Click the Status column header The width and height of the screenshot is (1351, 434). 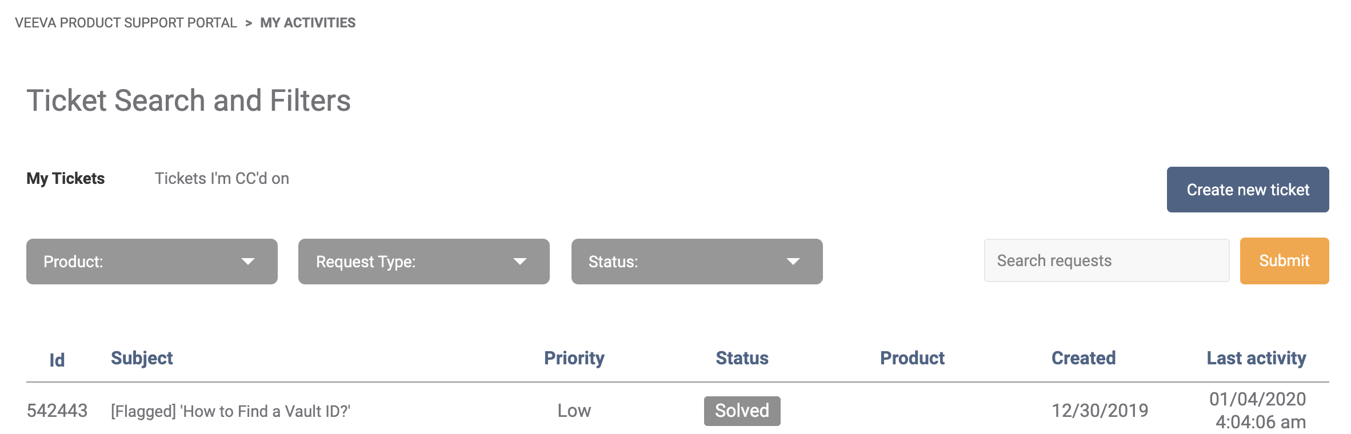pyautogui.click(x=742, y=358)
